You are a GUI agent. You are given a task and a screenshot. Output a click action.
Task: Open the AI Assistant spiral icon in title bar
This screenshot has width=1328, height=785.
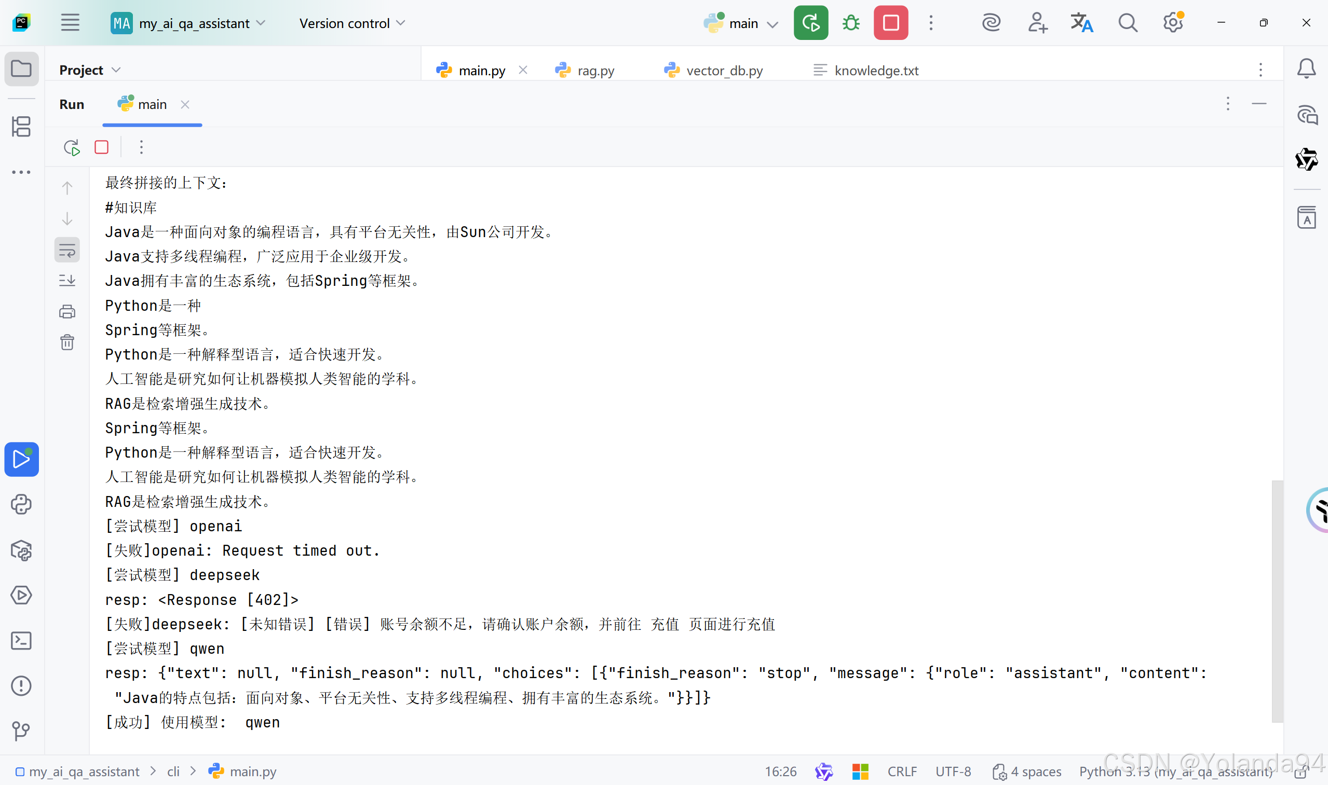[991, 23]
